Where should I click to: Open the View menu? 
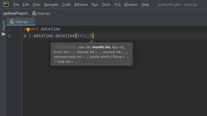click(x=37, y=5)
